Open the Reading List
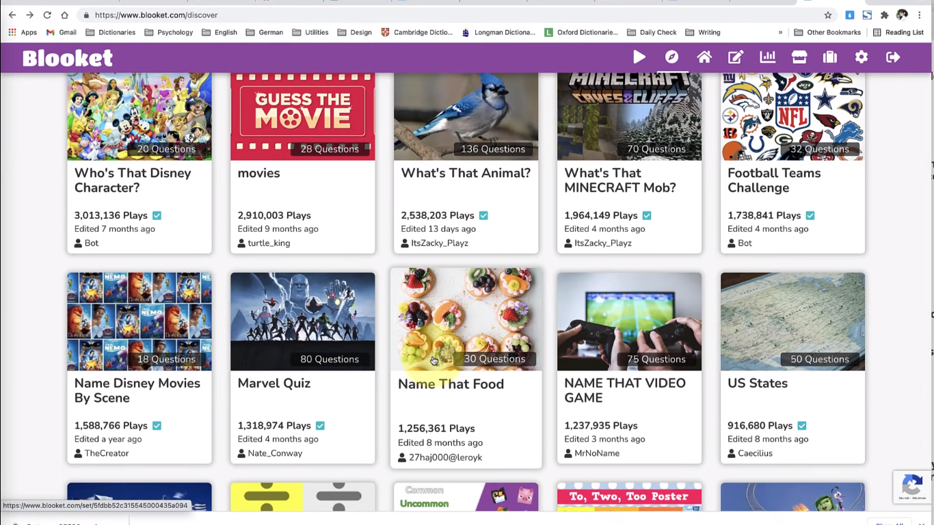 pos(898,32)
